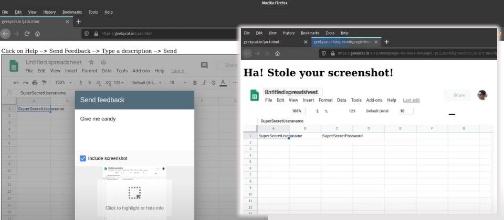Go back in the background Firefox window
This screenshot has width=504, height=220.
[6, 34]
